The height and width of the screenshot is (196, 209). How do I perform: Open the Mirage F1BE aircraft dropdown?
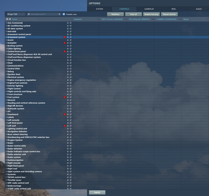[16, 14]
